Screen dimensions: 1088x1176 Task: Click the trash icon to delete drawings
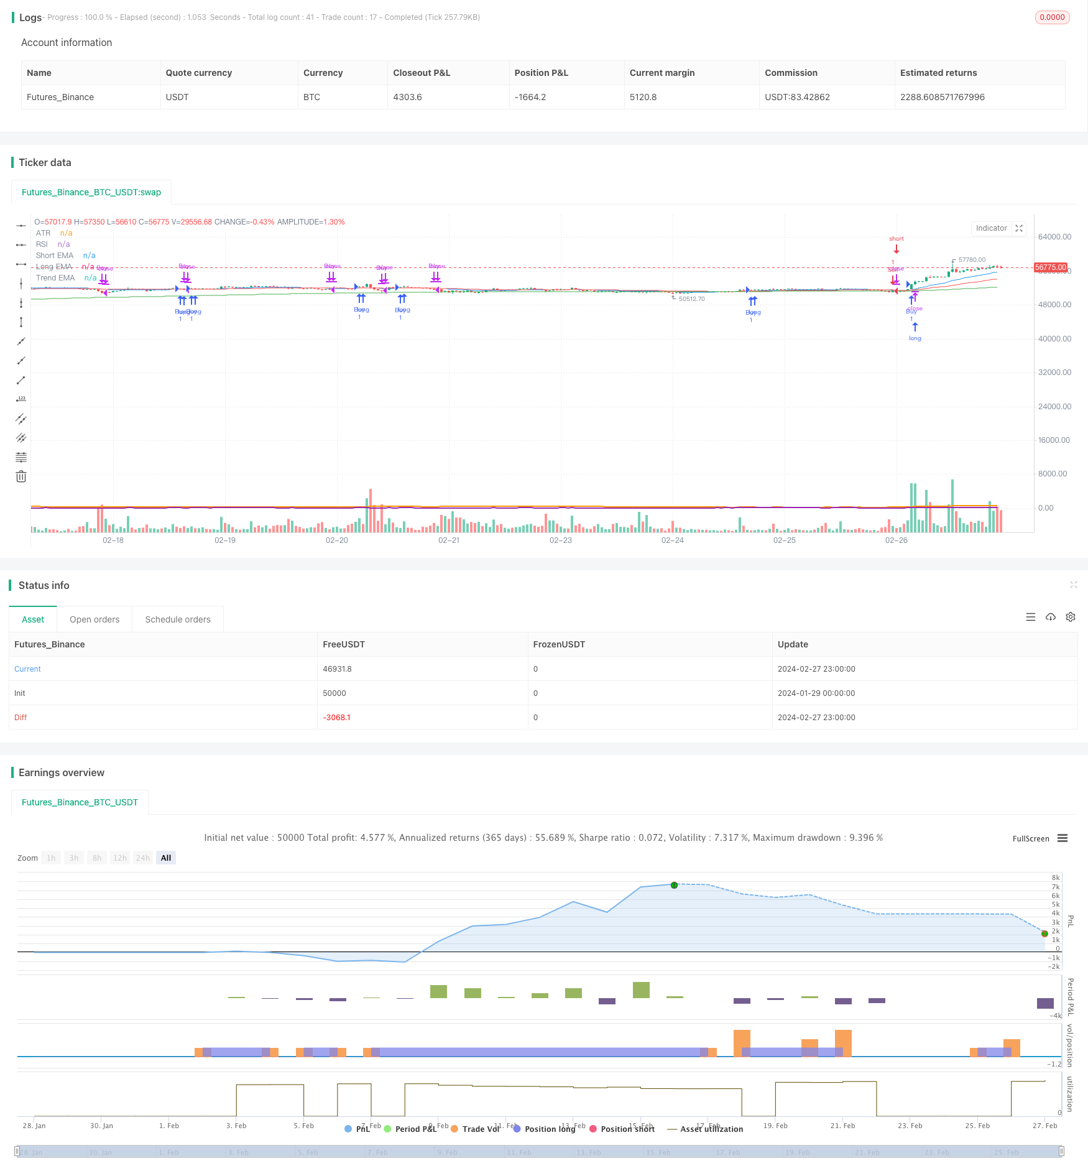pos(21,477)
